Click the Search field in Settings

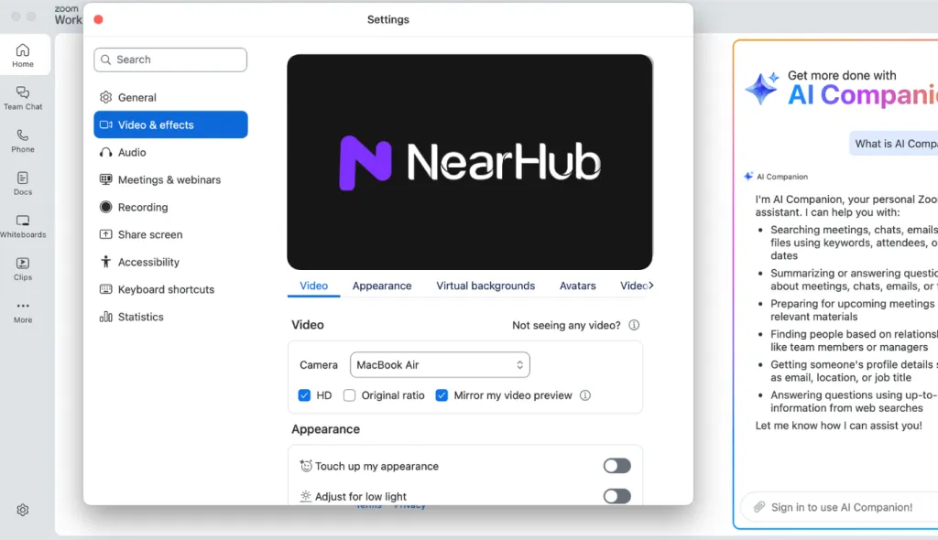click(170, 59)
